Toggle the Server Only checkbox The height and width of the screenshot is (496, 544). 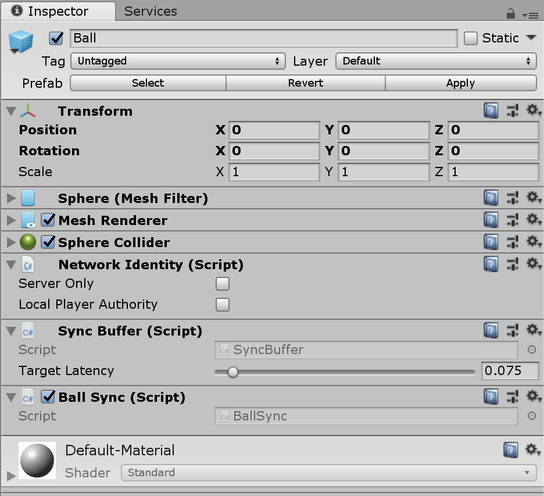pos(223,284)
